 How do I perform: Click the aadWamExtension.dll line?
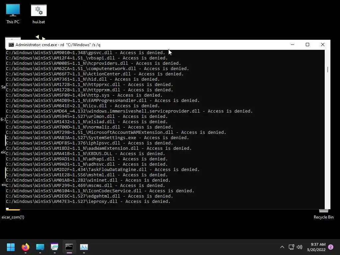click(x=99, y=148)
